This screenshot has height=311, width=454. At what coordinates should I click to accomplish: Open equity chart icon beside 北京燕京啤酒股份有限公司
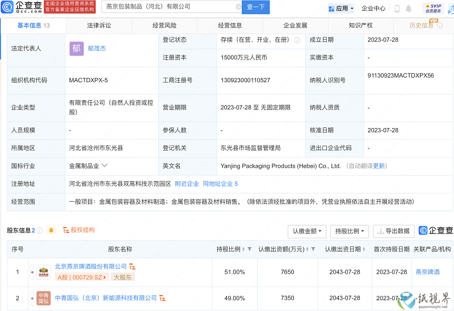132,266
